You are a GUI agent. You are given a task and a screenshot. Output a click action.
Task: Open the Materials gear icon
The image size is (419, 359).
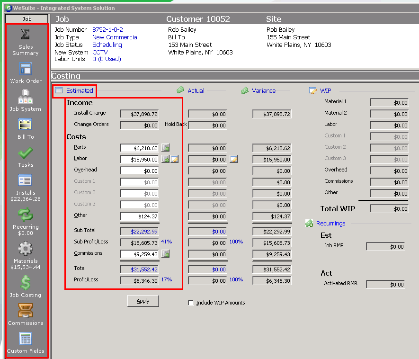(x=26, y=249)
